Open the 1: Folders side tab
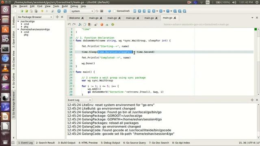The width and height of the screenshot is (260, 146). point(13,21)
